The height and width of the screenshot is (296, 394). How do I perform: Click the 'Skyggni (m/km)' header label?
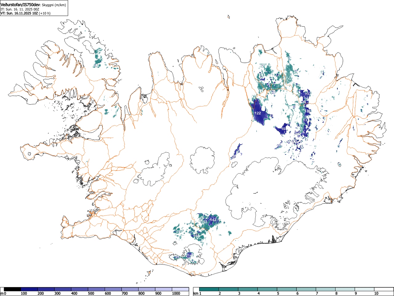pyautogui.click(x=54, y=5)
